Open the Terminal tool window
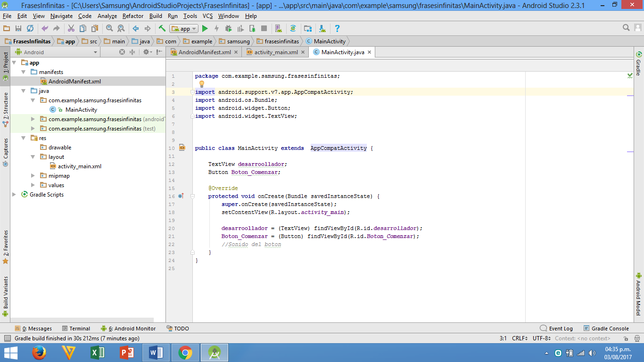Image resolution: width=644 pixels, height=362 pixels. pyautogui.click(x=75, y=329)
